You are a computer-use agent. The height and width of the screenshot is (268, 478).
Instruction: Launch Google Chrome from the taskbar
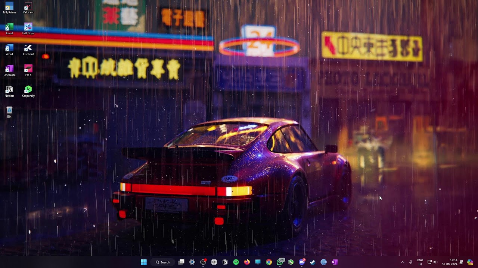(x=269, y=262)
